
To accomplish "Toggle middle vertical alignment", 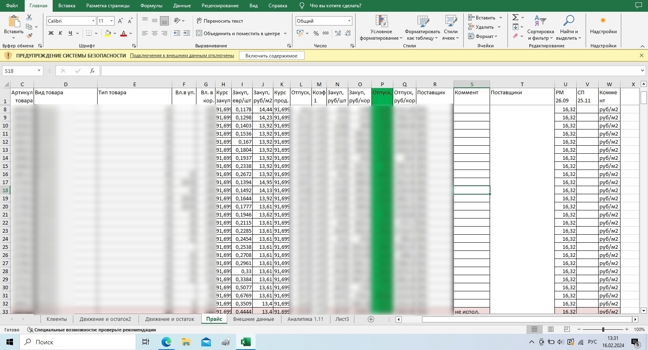I will tap(155, 21).
